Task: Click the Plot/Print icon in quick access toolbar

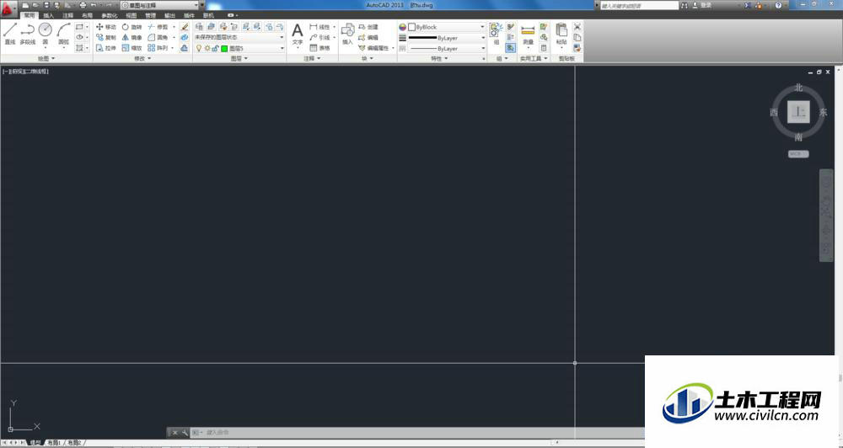Action: pyautogui.click(x=83, y=5)
